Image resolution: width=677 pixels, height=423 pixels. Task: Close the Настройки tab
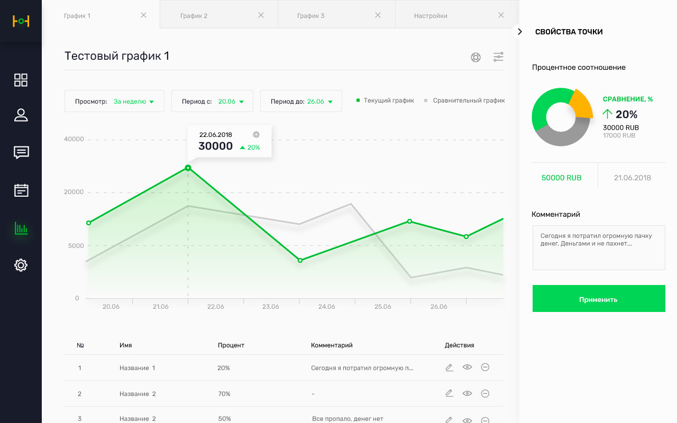coord(501,15)
